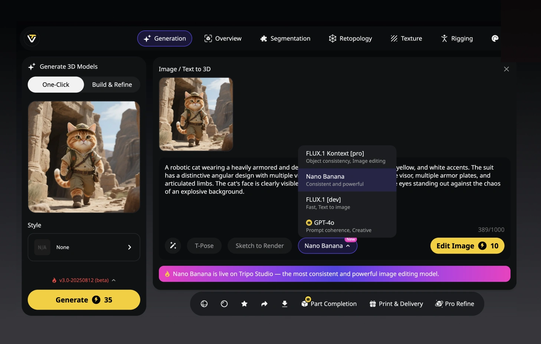Click the plain sphere material icon
The width and height of the screenshot is (541, 344).
coord(224,304)
